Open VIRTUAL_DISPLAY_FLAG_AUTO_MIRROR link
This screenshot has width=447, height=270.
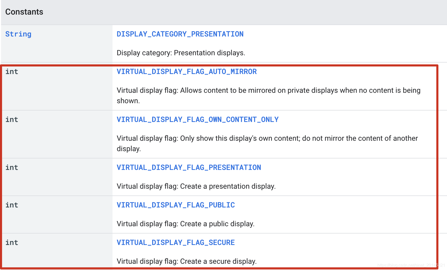(x=187, y=72)
